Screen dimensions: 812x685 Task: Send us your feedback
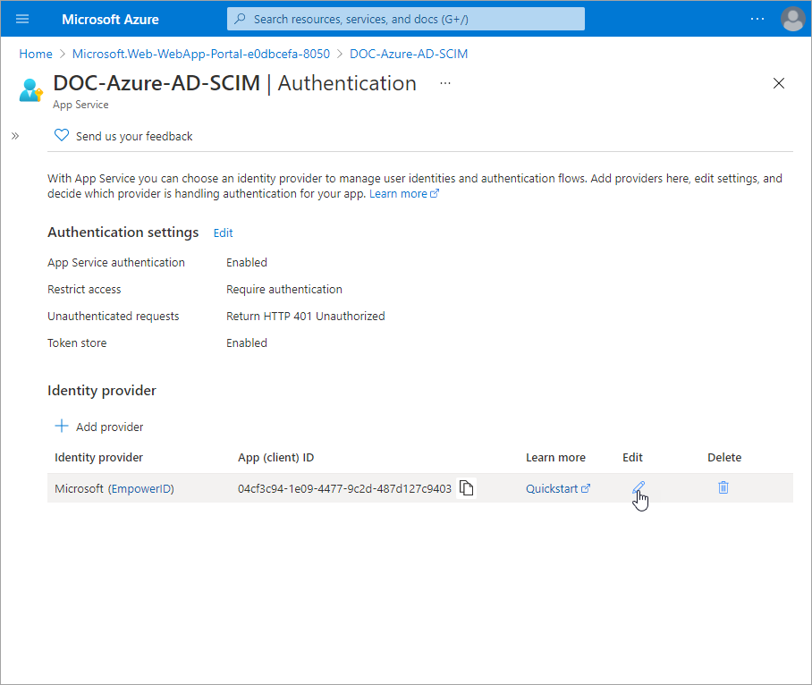124,136
